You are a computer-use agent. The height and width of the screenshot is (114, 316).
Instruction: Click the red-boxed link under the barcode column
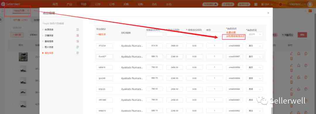234,37
